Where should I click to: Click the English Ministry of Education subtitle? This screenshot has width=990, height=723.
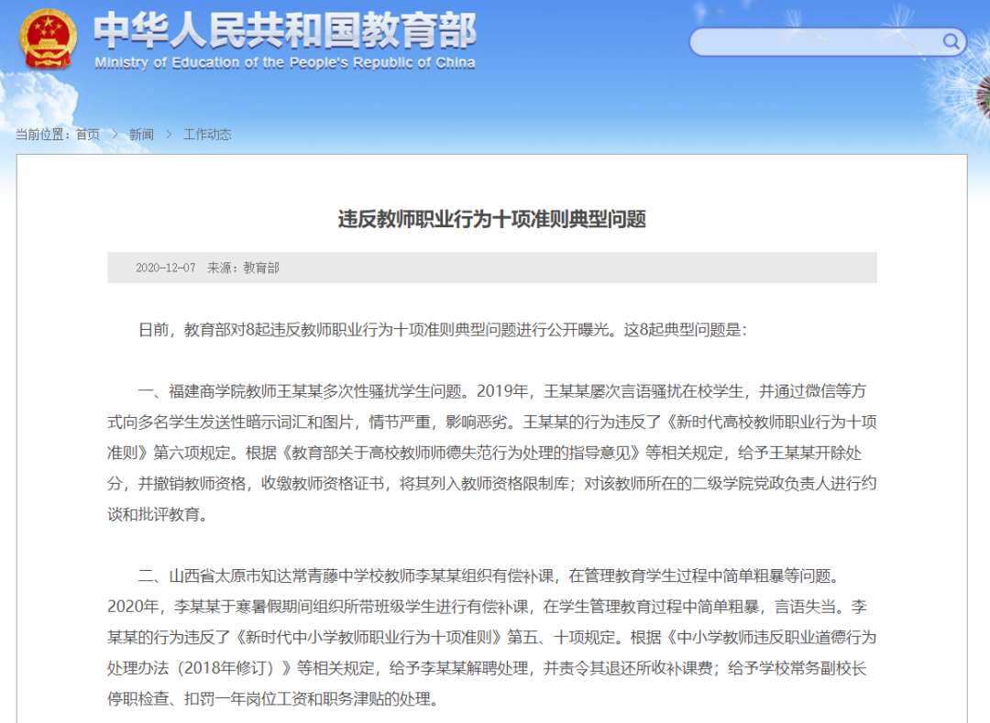coord(284,63)
